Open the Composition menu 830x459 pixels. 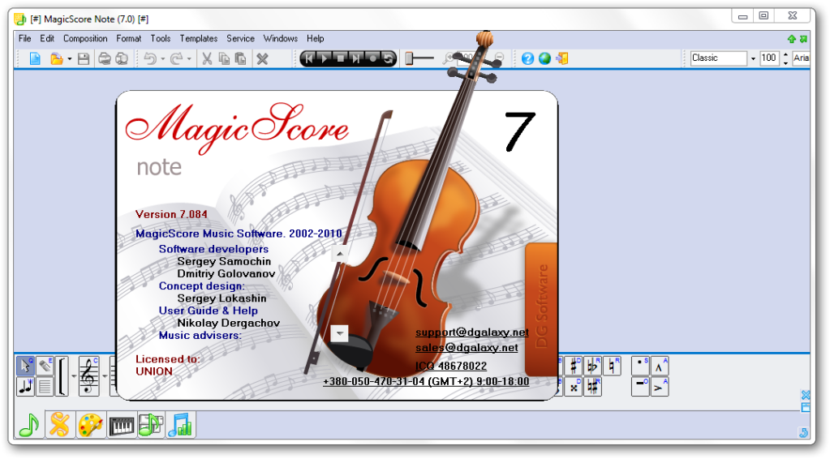(x=85, y=39)
